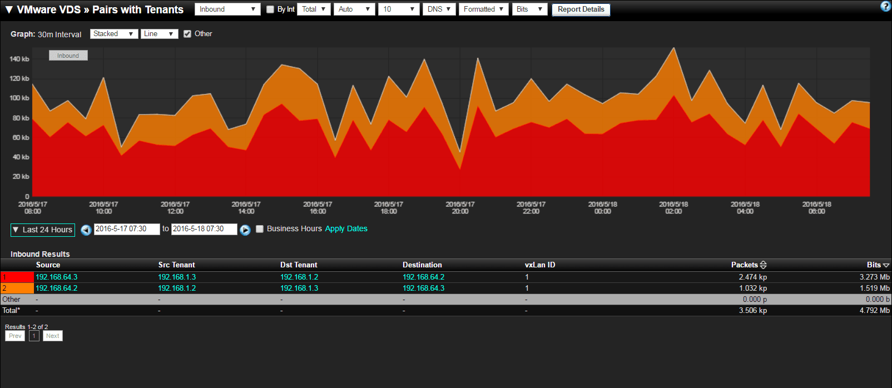Edit the start date field 2016-5-17 07:30
The width and height of the screenshot is (892, 388).
click(127, 229)
